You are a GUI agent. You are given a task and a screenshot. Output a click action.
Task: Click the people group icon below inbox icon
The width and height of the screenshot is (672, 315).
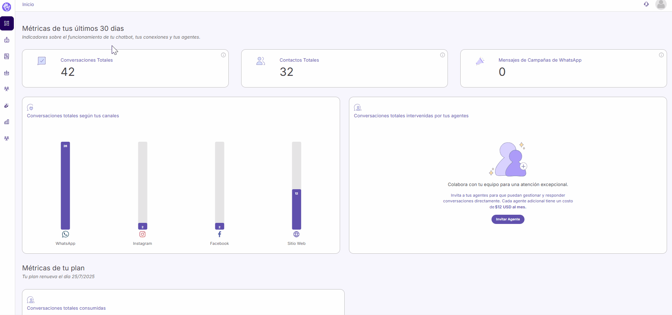[7, 89]
